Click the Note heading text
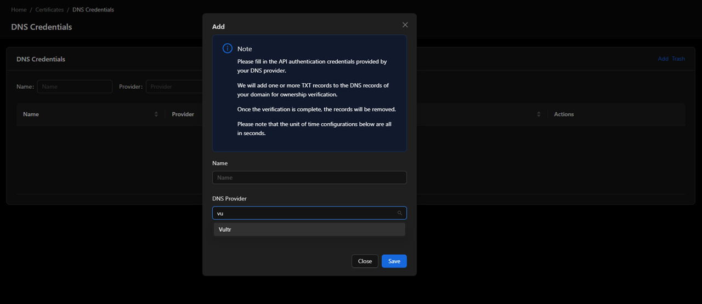 pyautogui.click(x=245, y=49)
